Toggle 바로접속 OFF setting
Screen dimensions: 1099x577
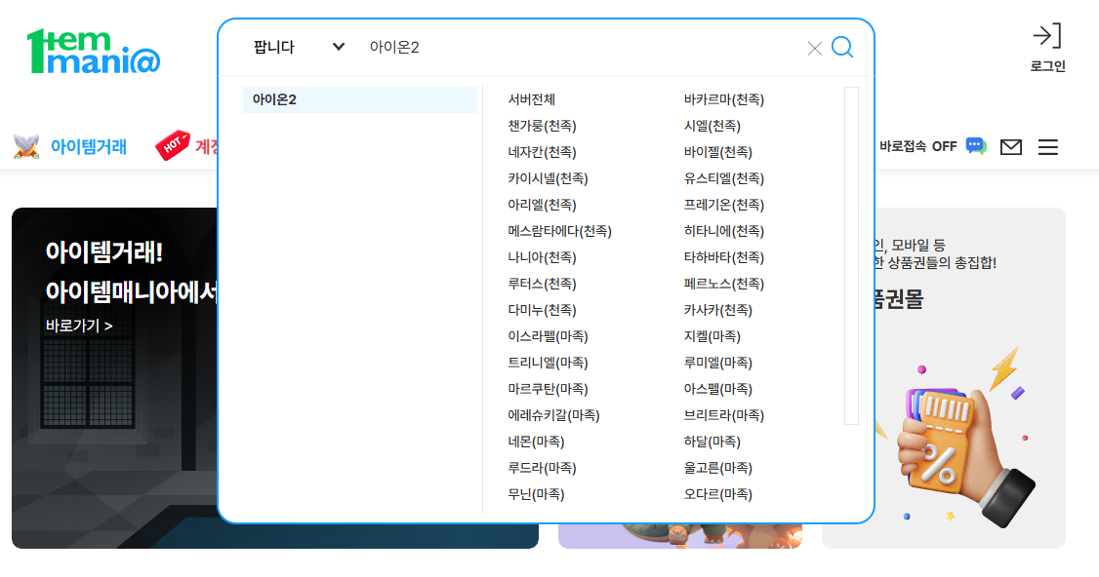917,146
